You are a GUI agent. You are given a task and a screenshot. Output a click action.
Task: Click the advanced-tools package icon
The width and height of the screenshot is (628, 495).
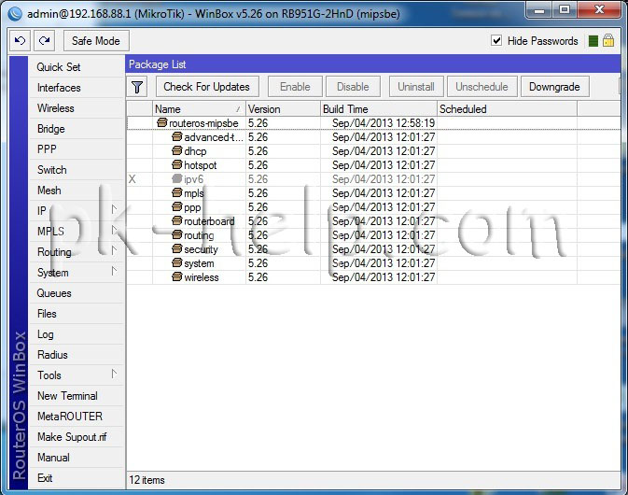177,136
